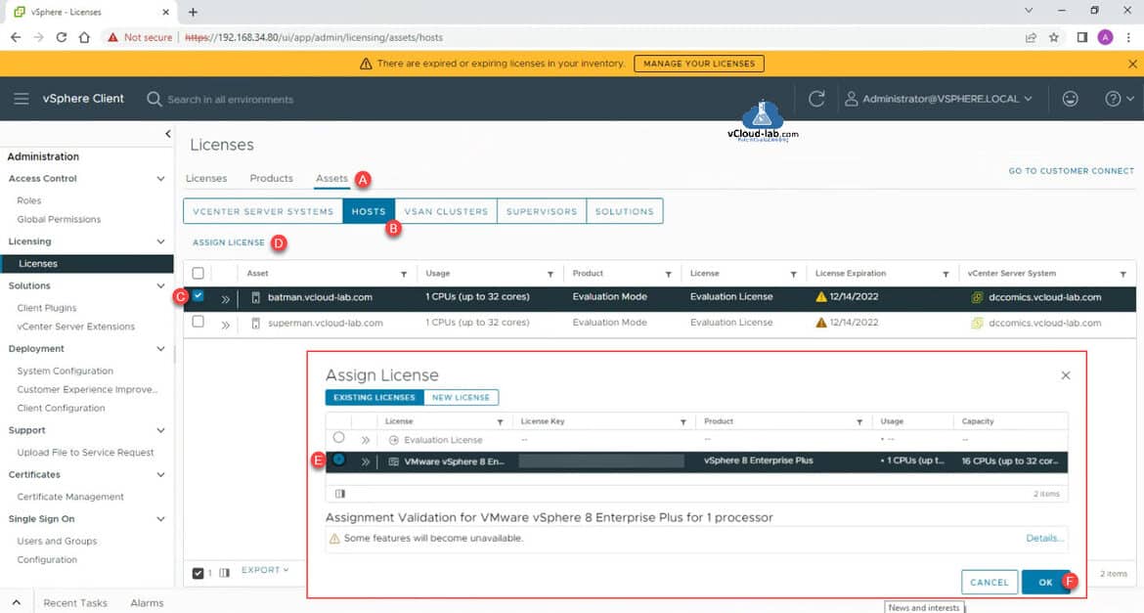Open the smiley feedback icon
The width and height of the screenshot is (1144, 613).
pyautogui.click(x=1070, y=99)
